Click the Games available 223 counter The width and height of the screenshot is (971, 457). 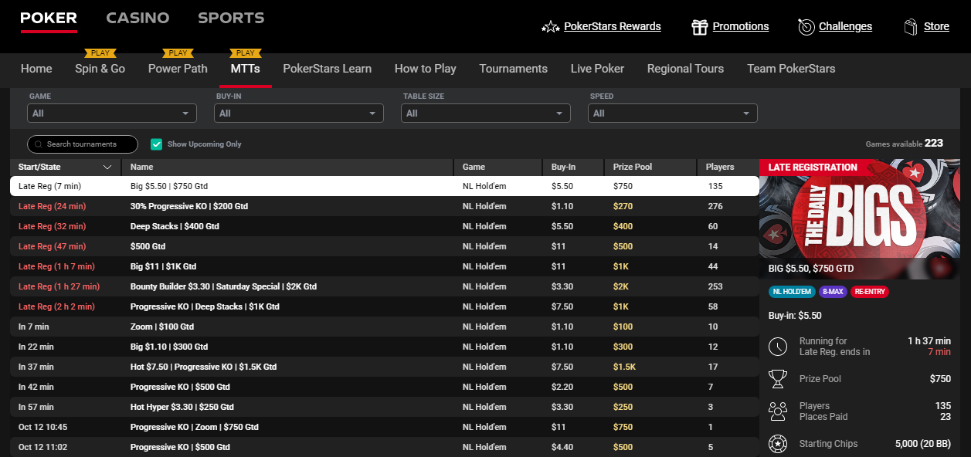905,144
